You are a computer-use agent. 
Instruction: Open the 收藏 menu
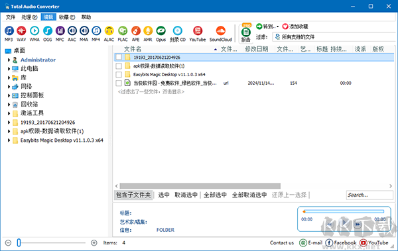(67, 17)
